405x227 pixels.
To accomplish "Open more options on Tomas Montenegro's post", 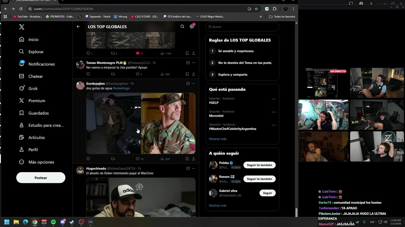I will (193, 63).
